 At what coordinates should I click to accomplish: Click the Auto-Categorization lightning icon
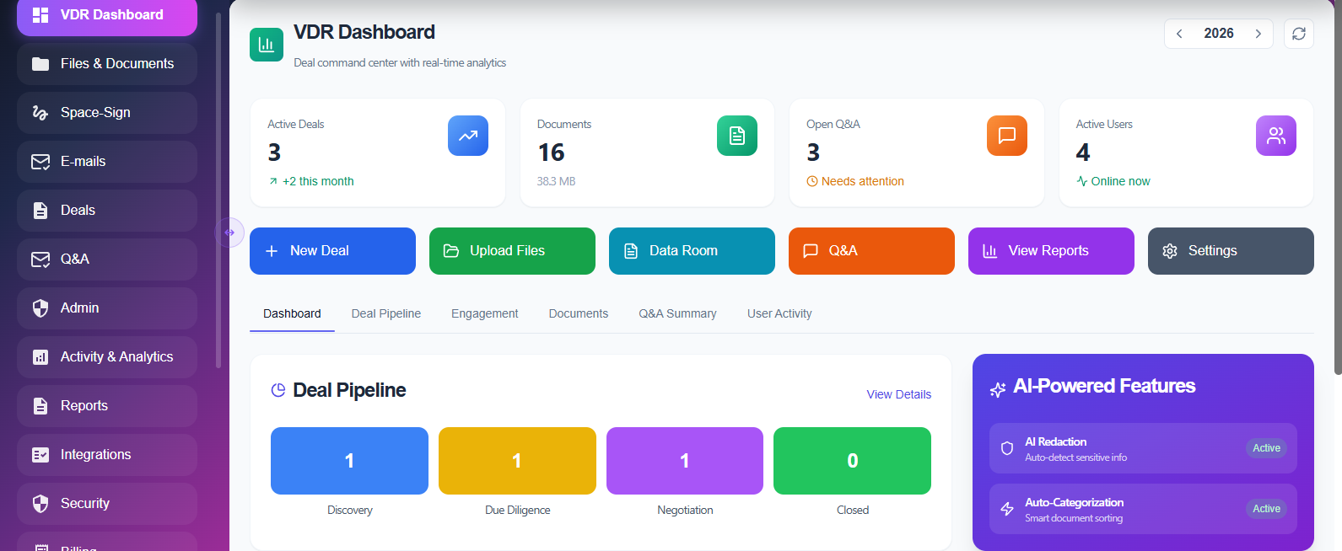[1007, 509]
